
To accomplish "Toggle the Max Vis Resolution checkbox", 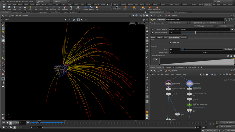I will 152,33.
